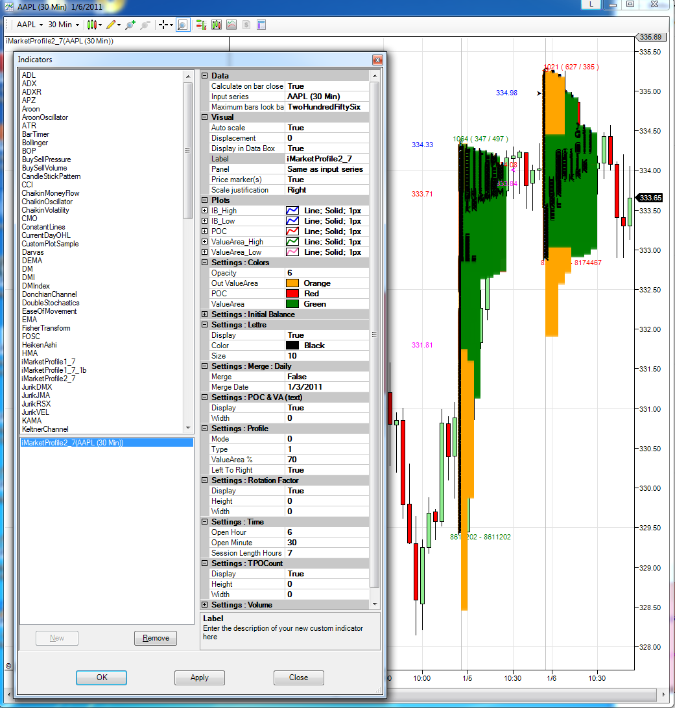Toggle Calculate on bar close True value

coord(327,86)
